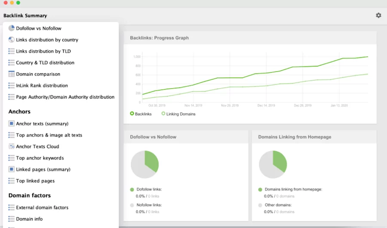Select InLink Rank distribution
The width and height of the screenshot is (387, 228).
[42, 86]
